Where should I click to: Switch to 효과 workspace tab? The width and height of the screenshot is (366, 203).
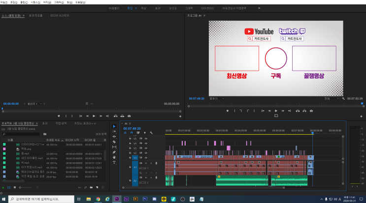[158, 8]
